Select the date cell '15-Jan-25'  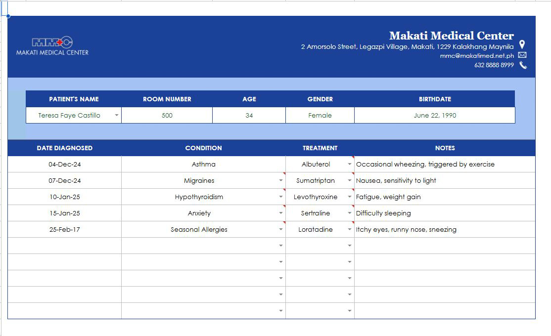[65, 213]
